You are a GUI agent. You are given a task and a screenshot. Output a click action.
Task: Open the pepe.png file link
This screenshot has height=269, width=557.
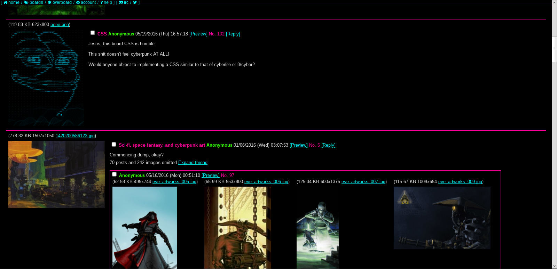(60, 25)
